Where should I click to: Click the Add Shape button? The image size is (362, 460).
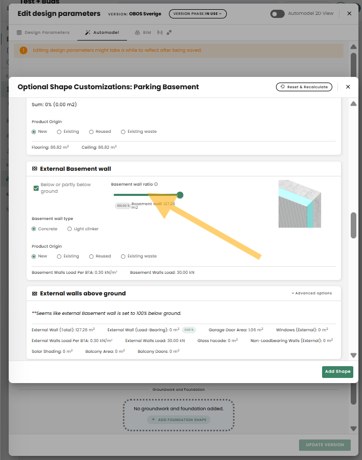pos(337,372)
